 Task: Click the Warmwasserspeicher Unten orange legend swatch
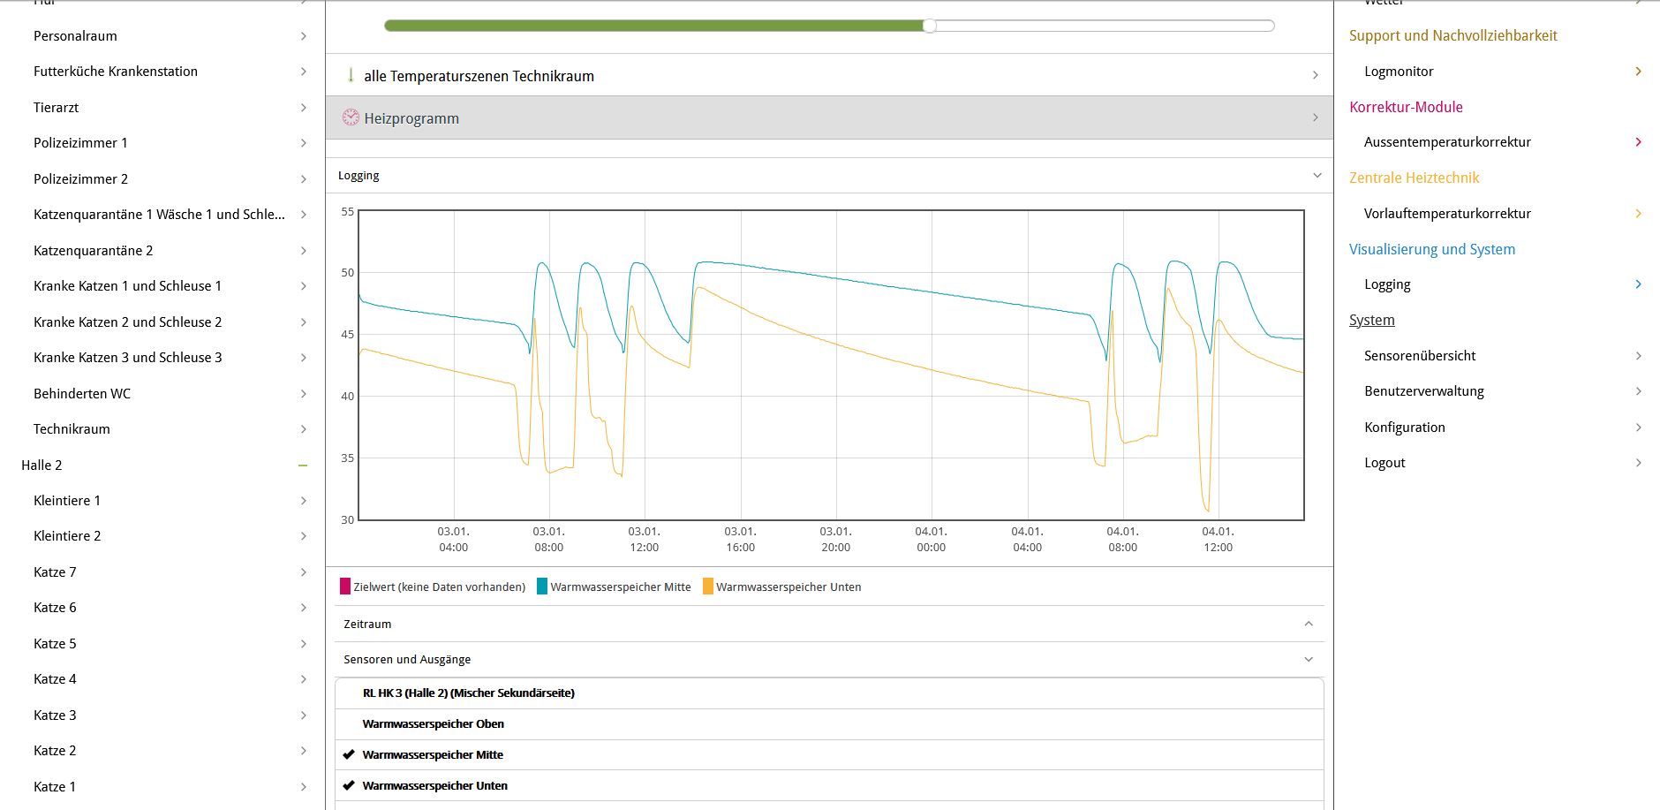pyautogui.click(x=708, y=587)
